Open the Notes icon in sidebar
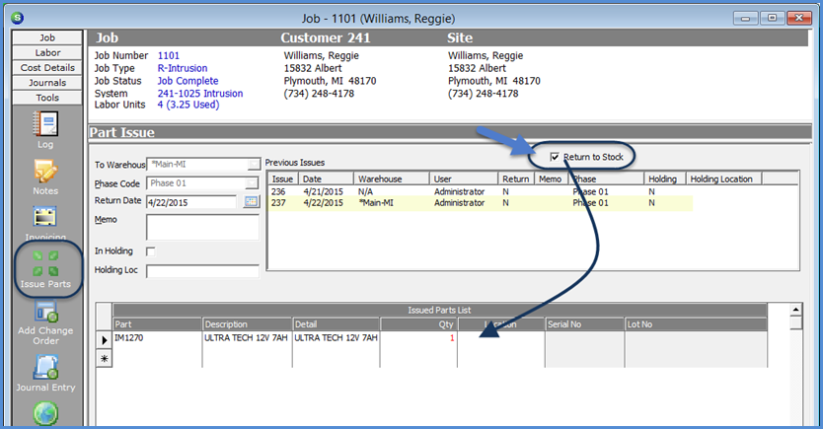823x429 pixels. [x=45, y=171]
